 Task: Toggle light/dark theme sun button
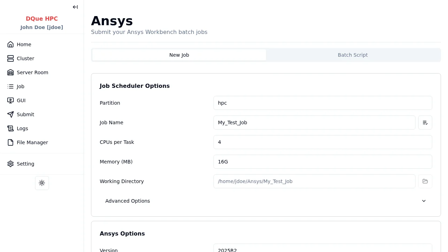[x=42, y=183]
